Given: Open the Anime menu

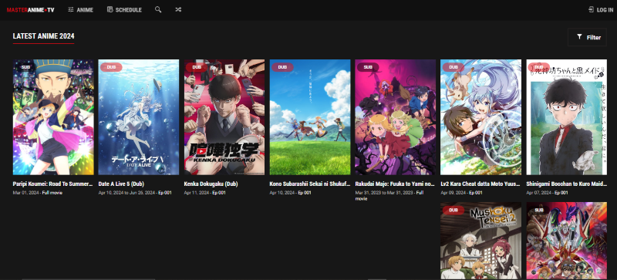Looking at the screenshot, I should click(80, 10).
